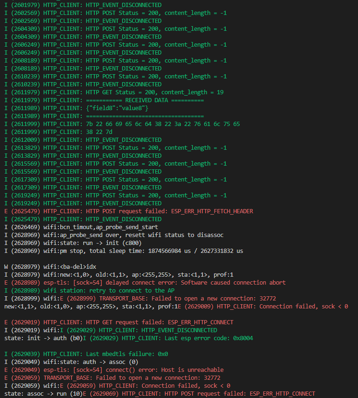Click the wifi:state: run -> init (c800) line
The image size is (358, 398).
[73, 243]
